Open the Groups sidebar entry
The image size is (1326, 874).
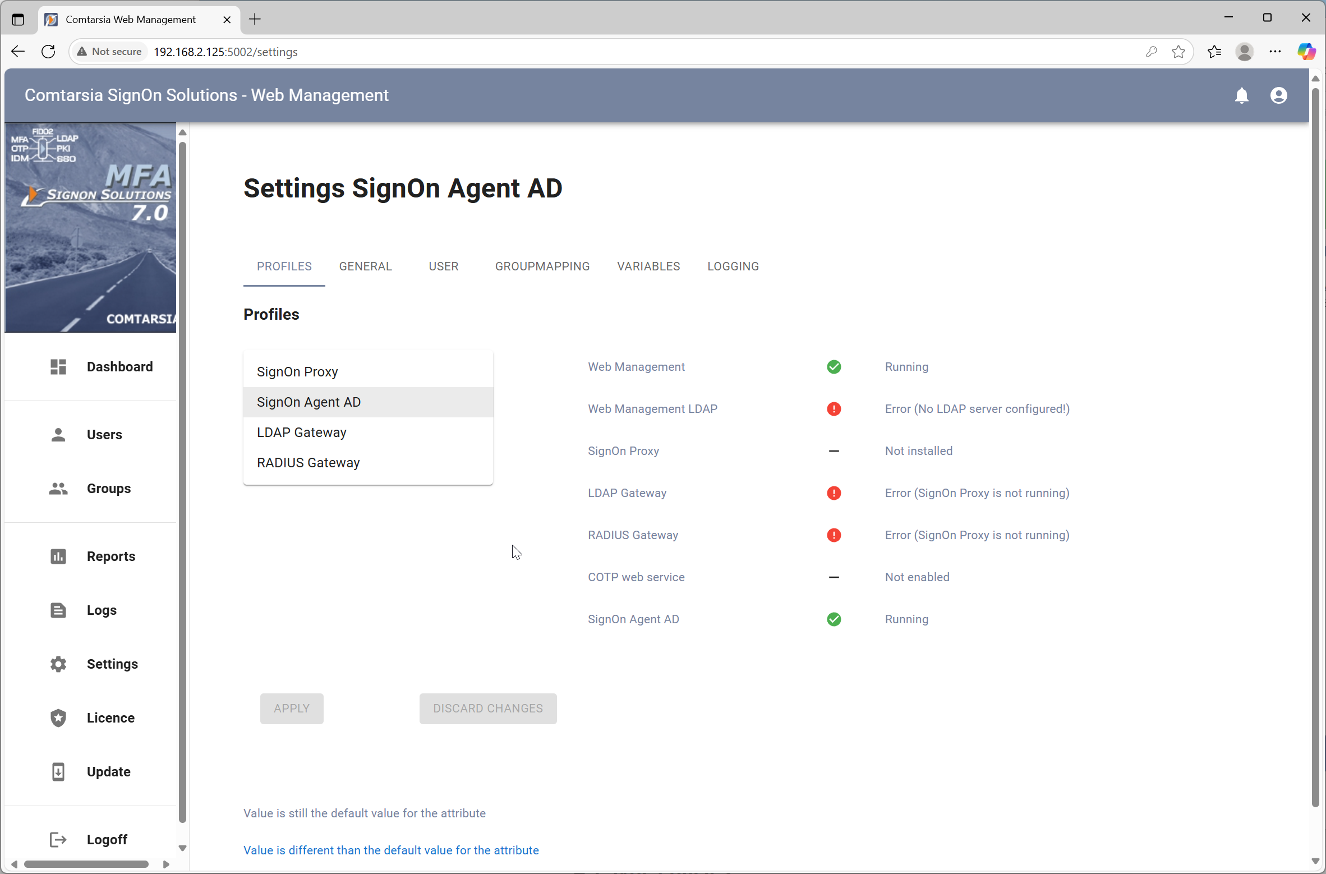click(108, 488)
